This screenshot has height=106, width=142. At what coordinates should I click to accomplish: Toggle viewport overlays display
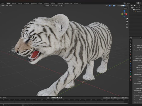point(114,6)
